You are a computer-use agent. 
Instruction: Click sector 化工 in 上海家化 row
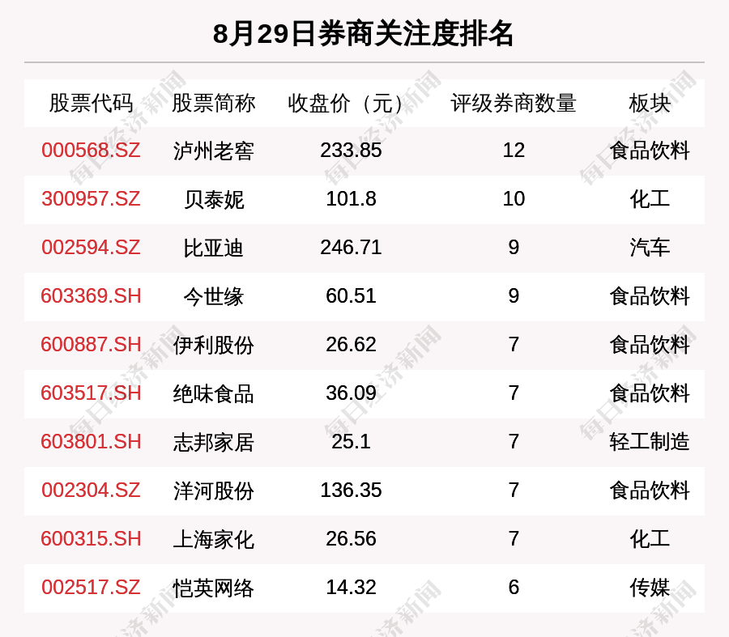(650, 539)
